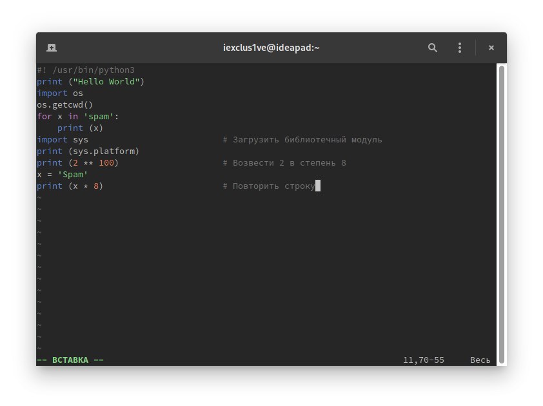Viewport: 543px width, 406px height.
Task: Click the shebang line /usr/bin/python3
Action: tap(86, 70)
